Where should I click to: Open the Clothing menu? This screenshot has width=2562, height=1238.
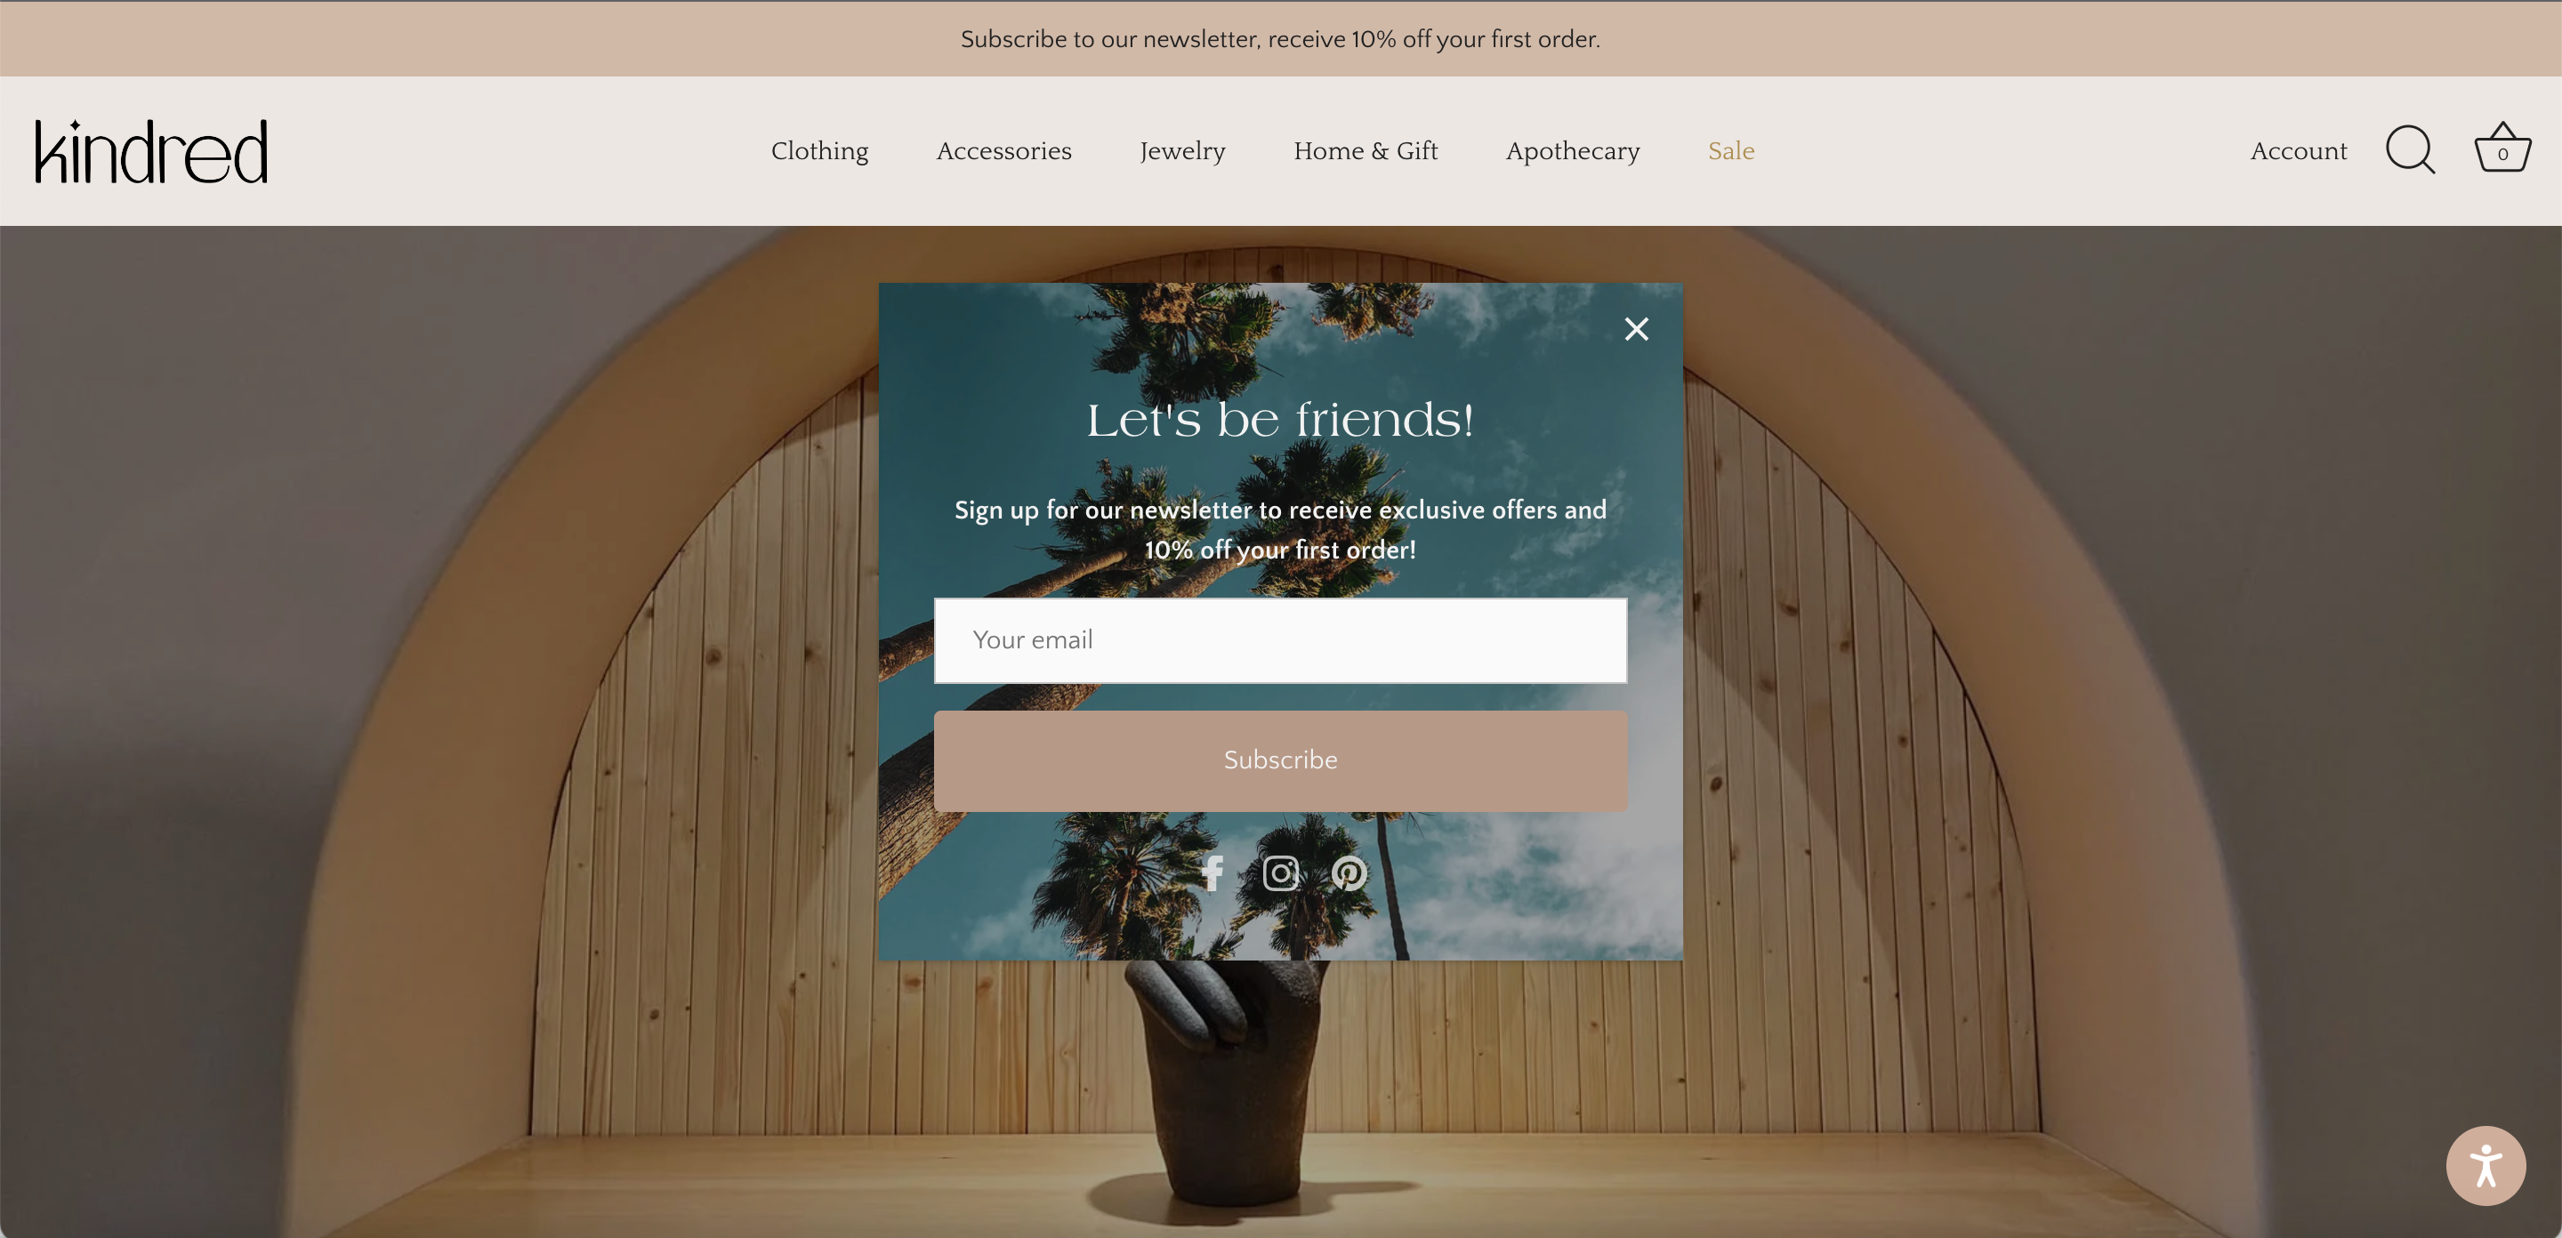[x=819, y=151]
